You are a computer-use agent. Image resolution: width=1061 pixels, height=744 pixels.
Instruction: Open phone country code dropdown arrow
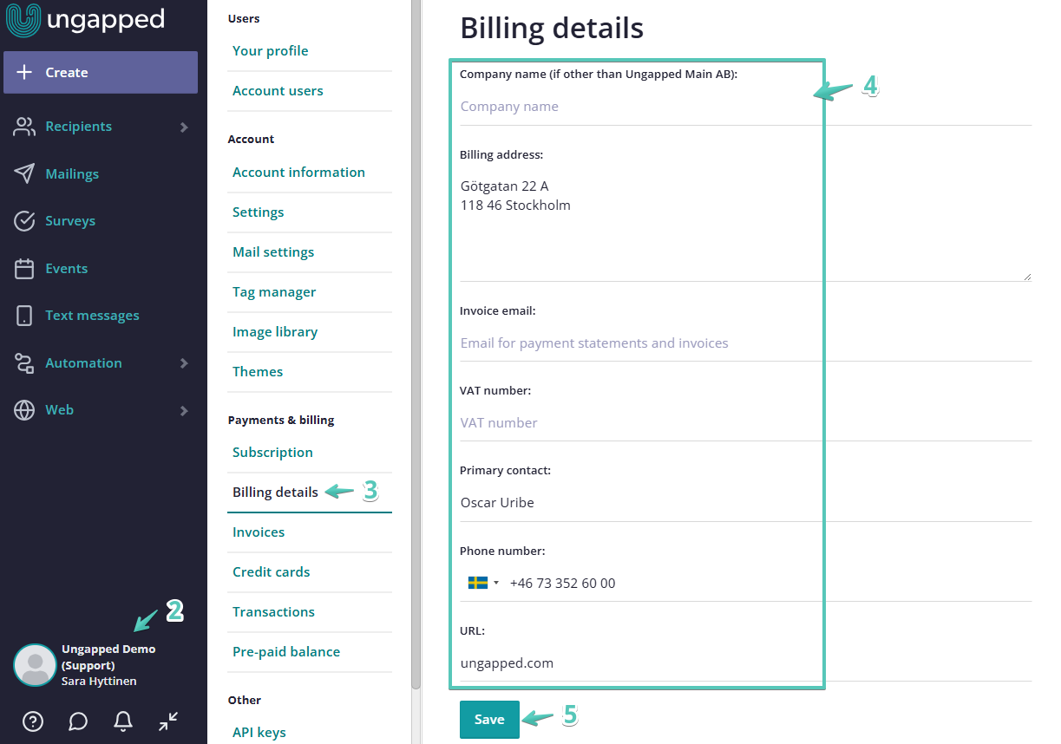coord(496,583)
